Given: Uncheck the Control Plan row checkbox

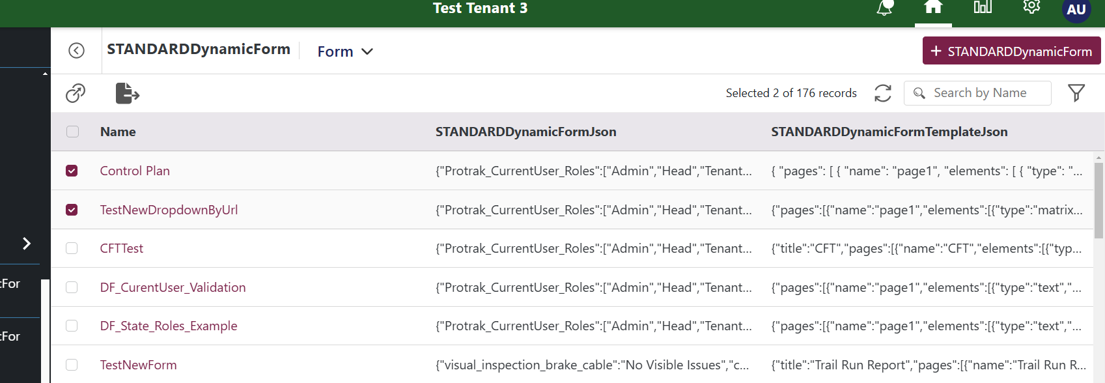Looking at the screenshot, I should 72,171.
